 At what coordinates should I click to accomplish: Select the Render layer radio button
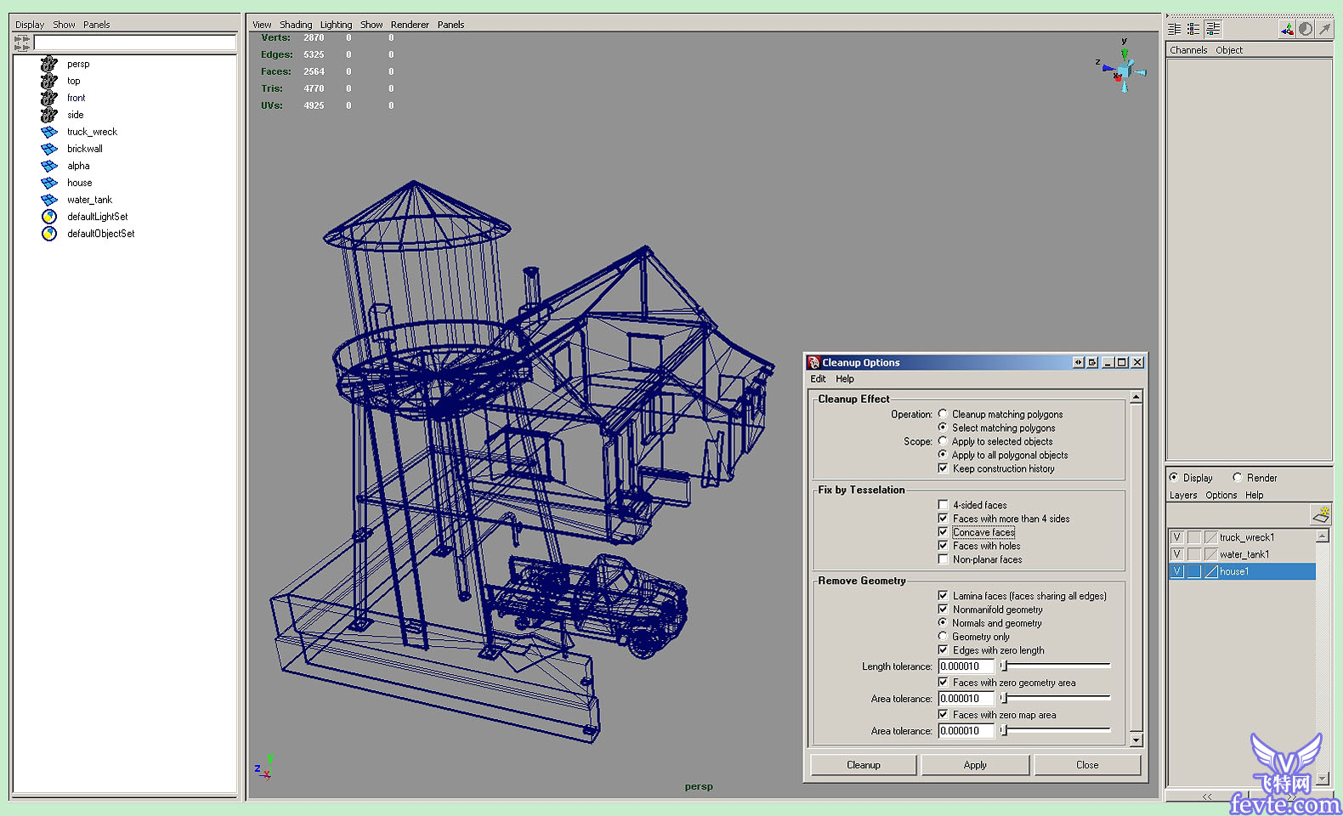coord(1238,478)
